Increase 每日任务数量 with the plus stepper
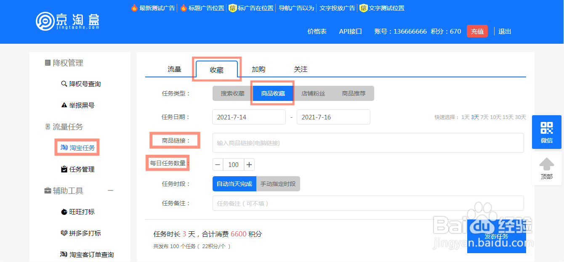 coord(249,164)
